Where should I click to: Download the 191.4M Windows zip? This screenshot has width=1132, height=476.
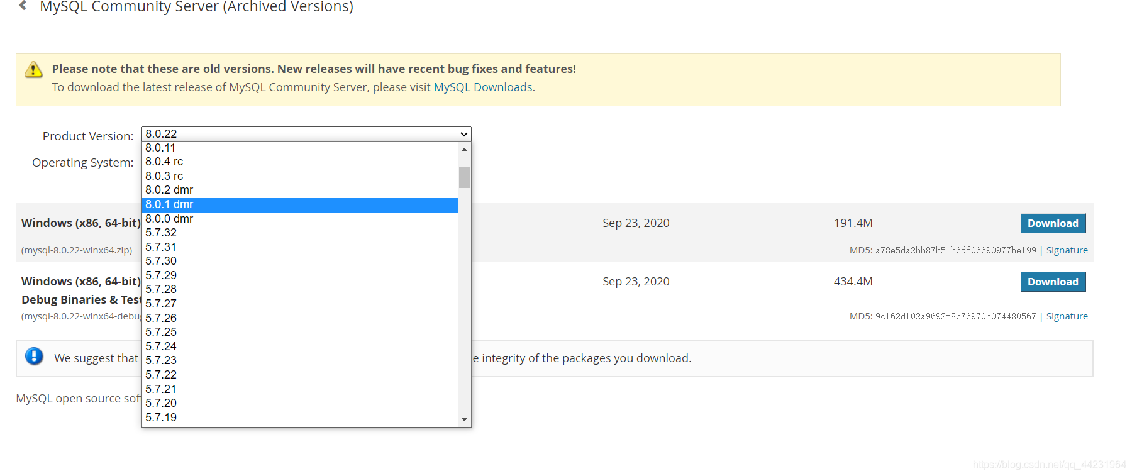1053,223
